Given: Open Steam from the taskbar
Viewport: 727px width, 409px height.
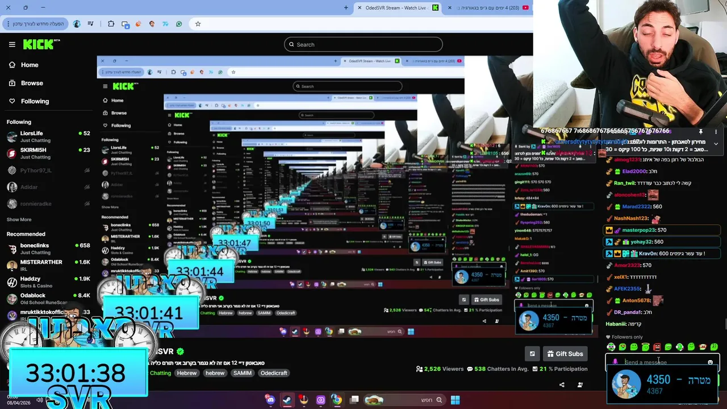Looking at the screenshot, I should [x=287, y=400].
